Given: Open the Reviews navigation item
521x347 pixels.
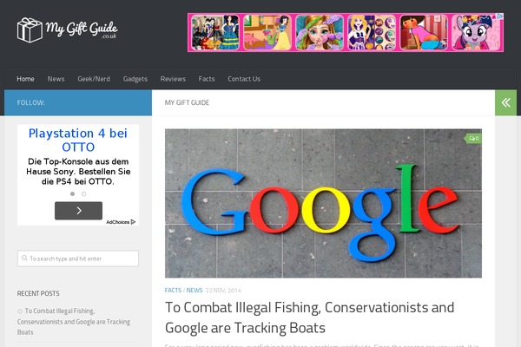Looking at the screenshot, I should (x=173, y=79).
